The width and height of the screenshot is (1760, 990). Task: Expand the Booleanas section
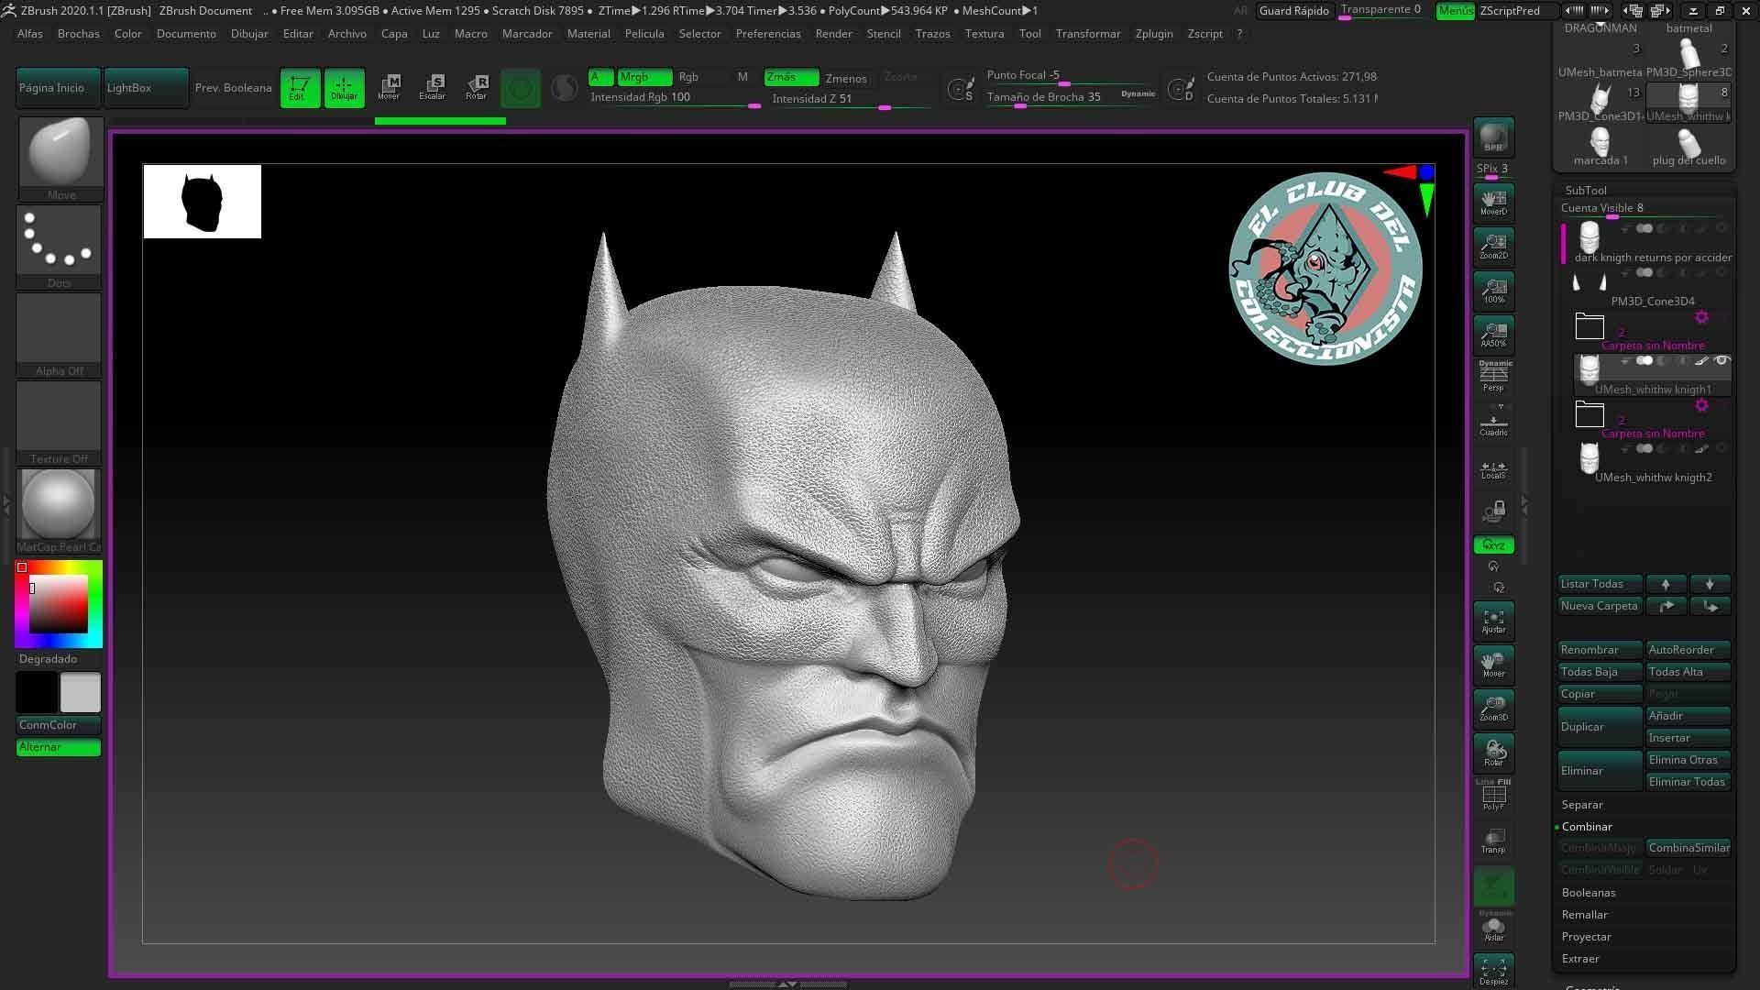click(x=1589, y=893)
